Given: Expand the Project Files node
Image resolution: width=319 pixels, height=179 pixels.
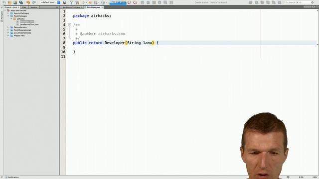Looking at the screenshot, I should 8,36.
